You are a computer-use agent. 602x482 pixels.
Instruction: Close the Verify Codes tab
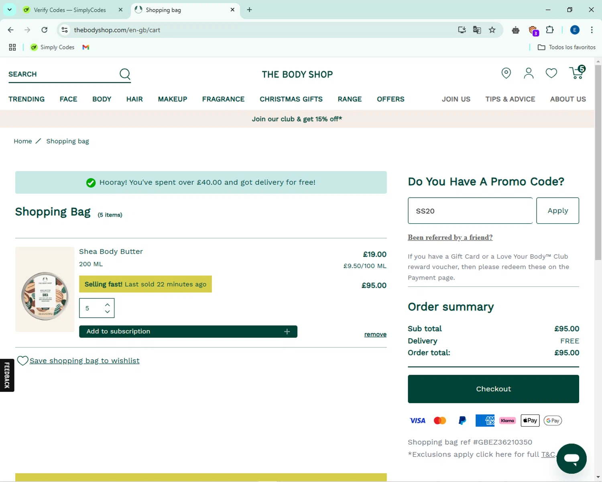tap(120, 10)
